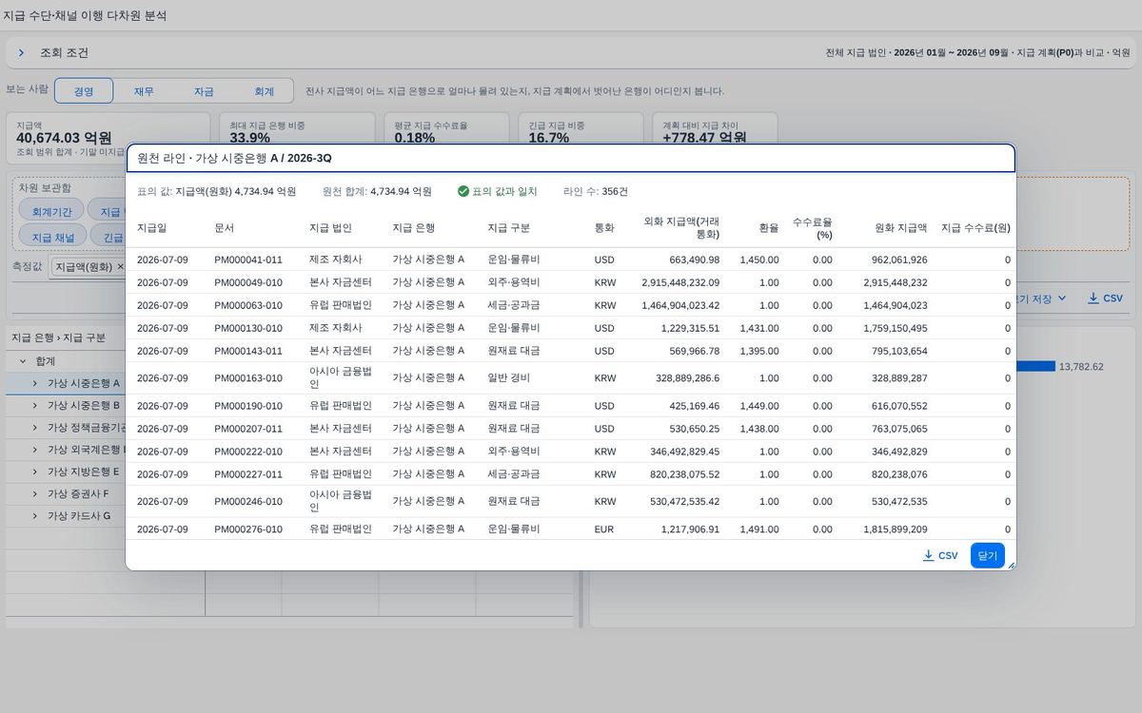
Task: Select document PM000207-011 cell
Action: click(248, 429)
